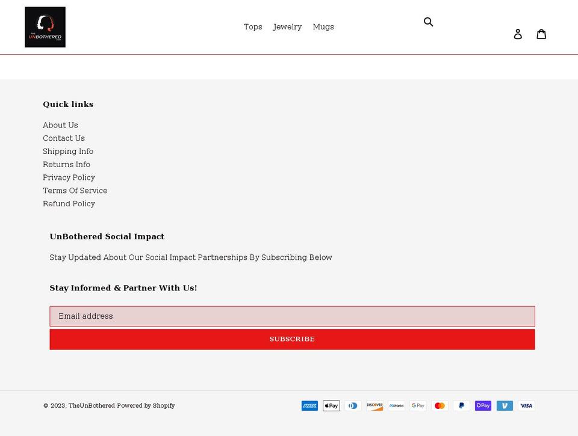This screenshot has height=436, width=578.
Task: Click the Diners Club payment icon
Action: click(353, 406)
